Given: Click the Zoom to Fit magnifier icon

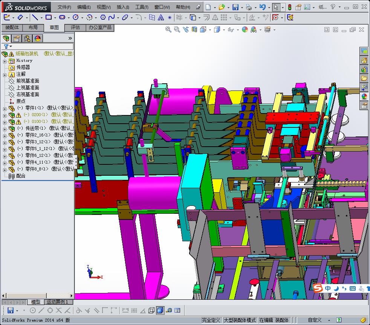Looking at the screenshot, I should [169, 29].
